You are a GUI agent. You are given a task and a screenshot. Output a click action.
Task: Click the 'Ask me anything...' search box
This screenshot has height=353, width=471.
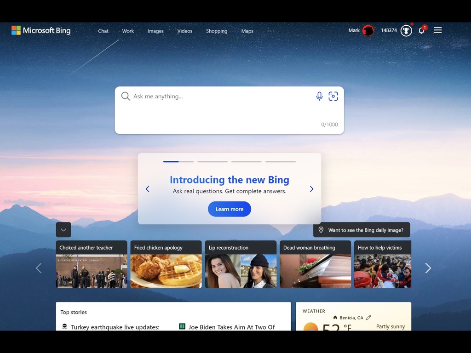point(229,110)
